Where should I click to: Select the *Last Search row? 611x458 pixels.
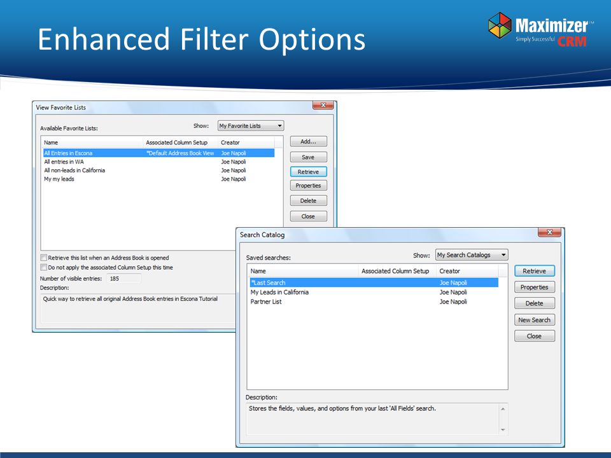pos(374,282)
